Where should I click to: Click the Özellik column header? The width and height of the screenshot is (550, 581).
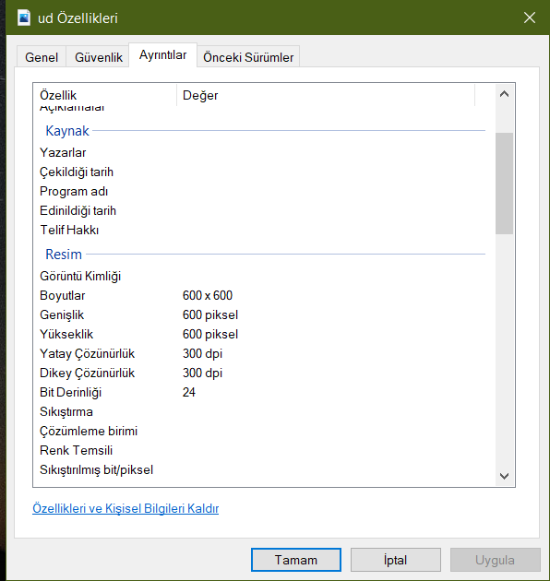[105, 95]
